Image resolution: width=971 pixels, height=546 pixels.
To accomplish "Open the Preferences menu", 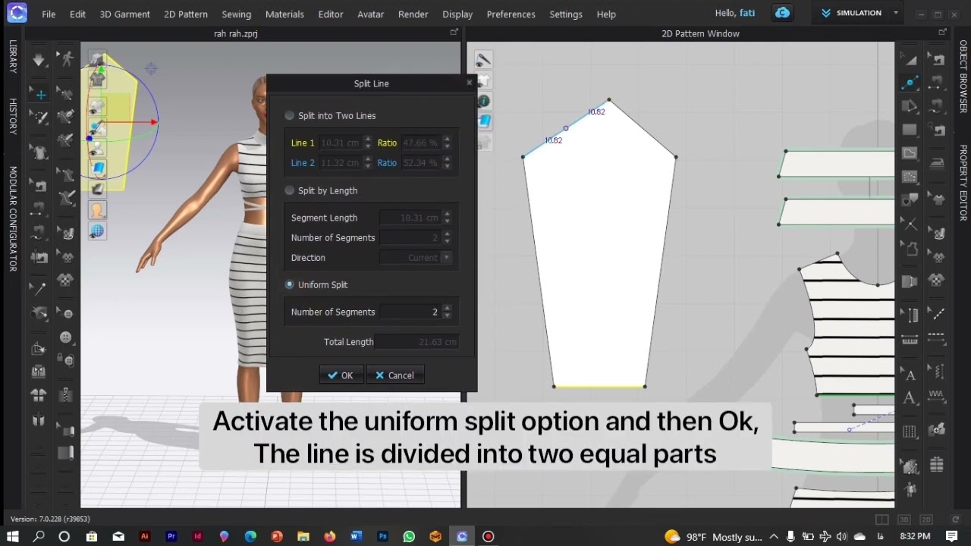I will (x=511, y=14).
